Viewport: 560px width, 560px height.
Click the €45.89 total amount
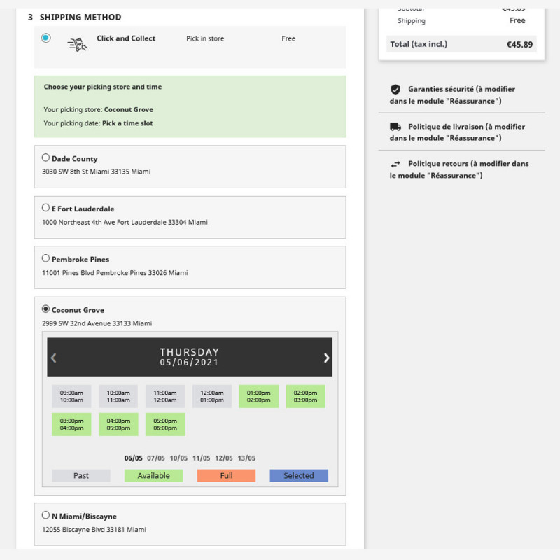pos(519,45)
